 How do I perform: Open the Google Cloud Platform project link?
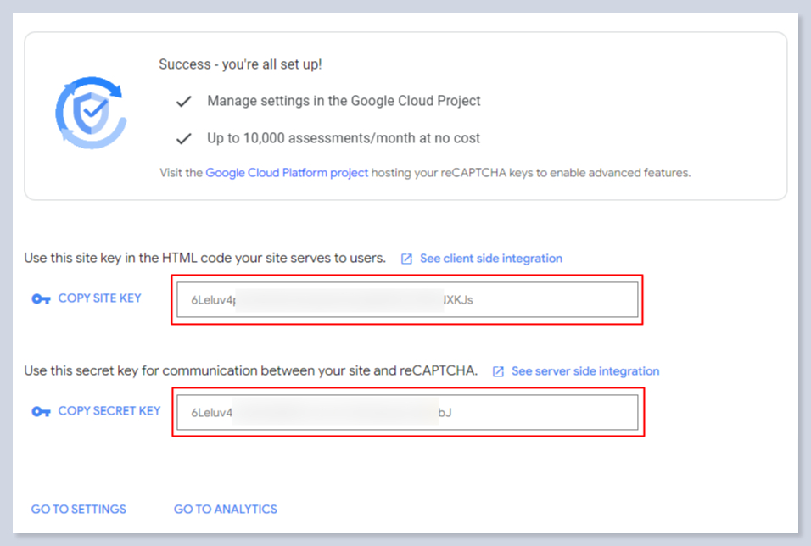point(287,173)
